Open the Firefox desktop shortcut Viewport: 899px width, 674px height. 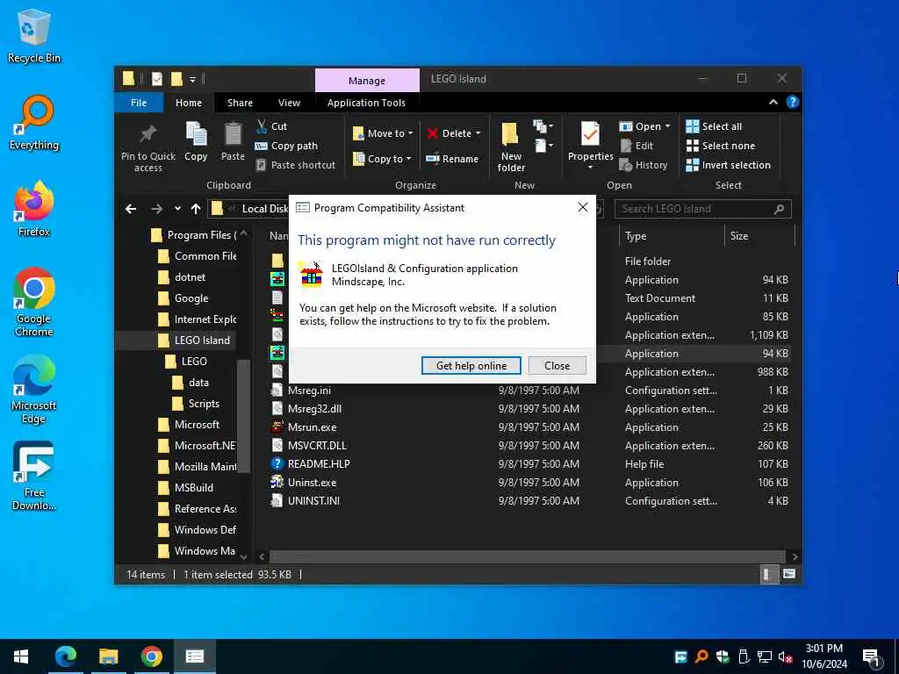(34, 209)
